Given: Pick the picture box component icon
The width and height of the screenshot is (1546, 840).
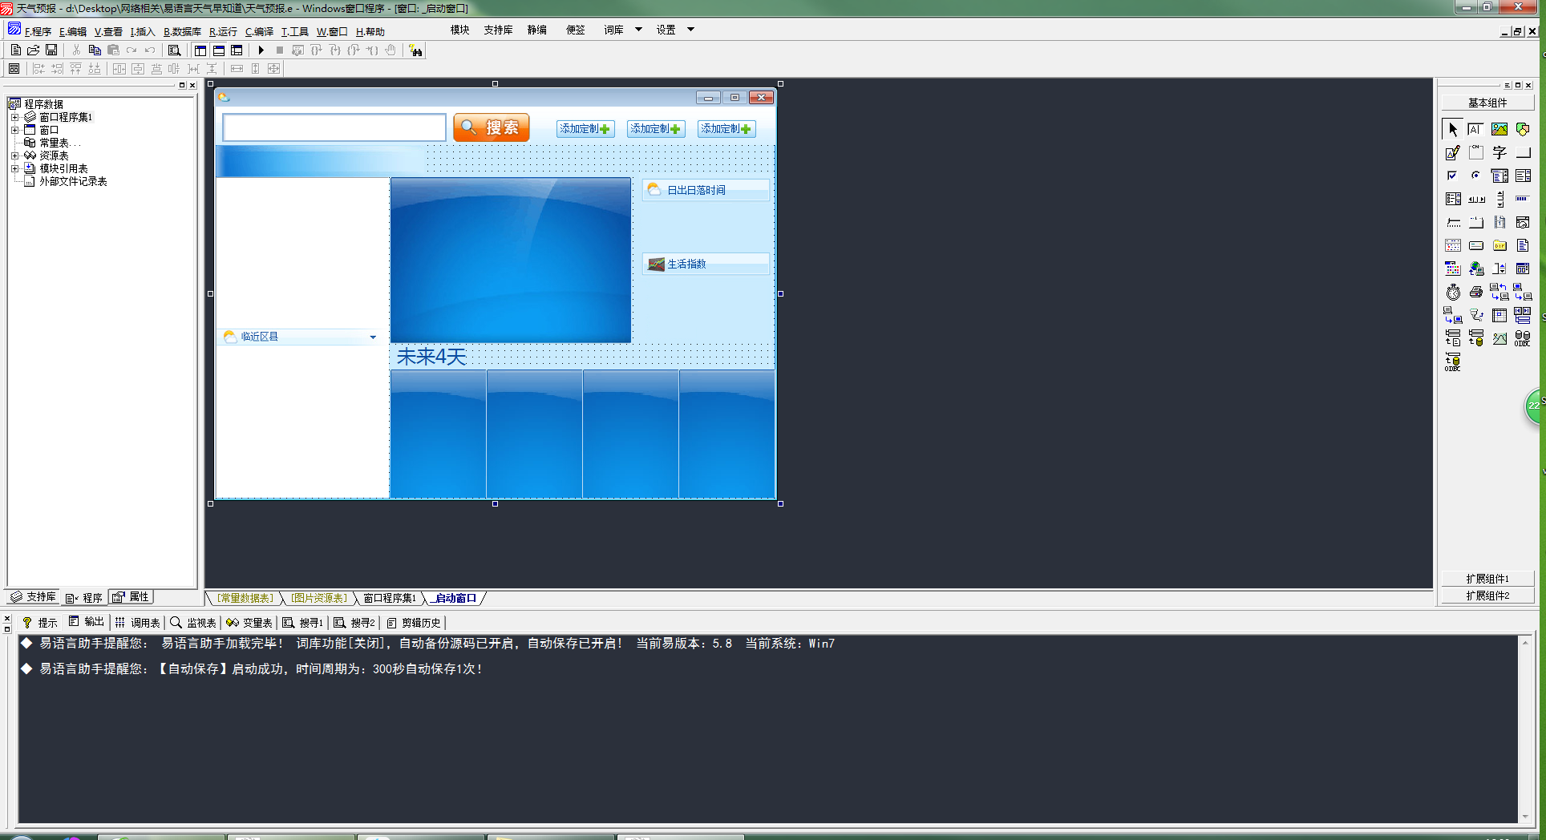Looking at the screenshot, I should click(x=1499, y=129).
